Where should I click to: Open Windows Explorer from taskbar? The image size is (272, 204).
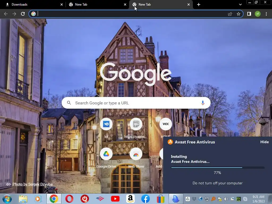pos(23,199)
